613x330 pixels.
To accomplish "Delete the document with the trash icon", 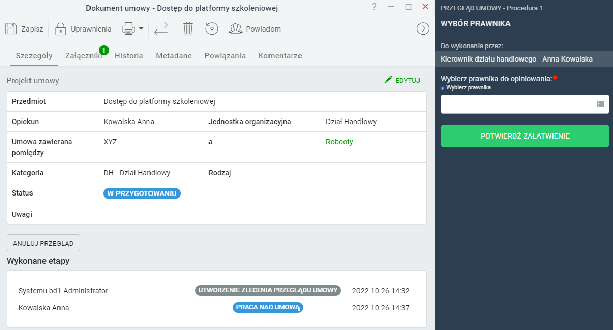I will [x=188, y=28].
